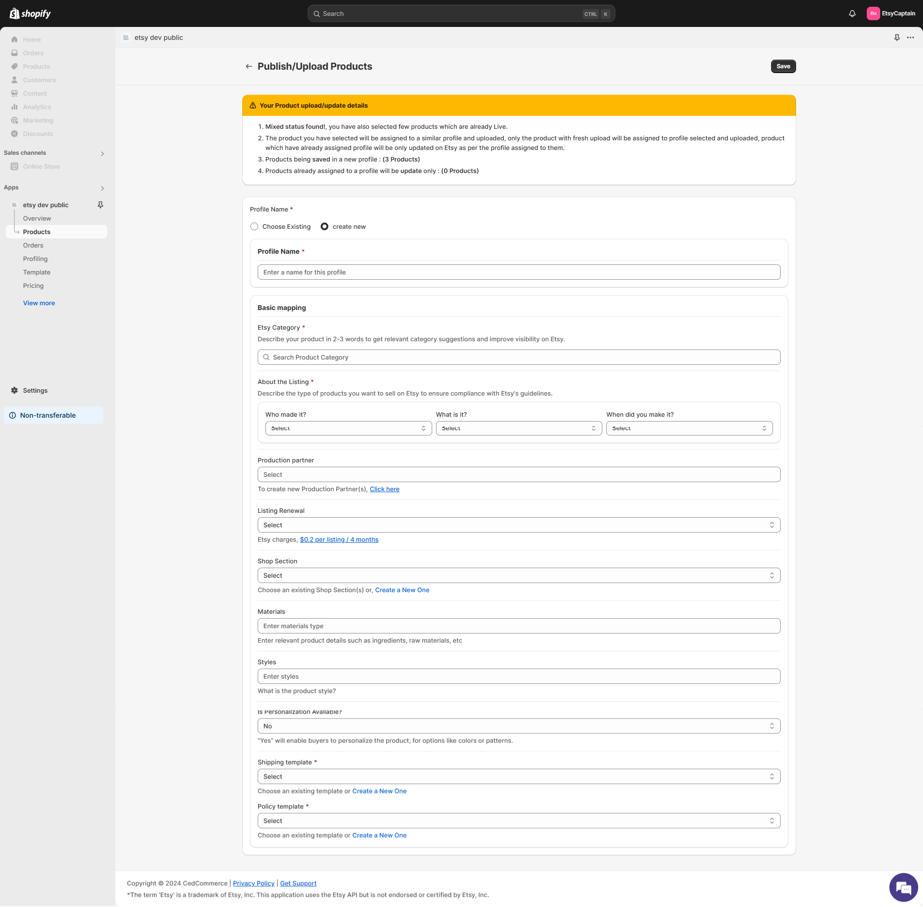Focus the Styles input field
Image resolution: width=923 pixels, height=907 pixels.
tap(519, 676)
